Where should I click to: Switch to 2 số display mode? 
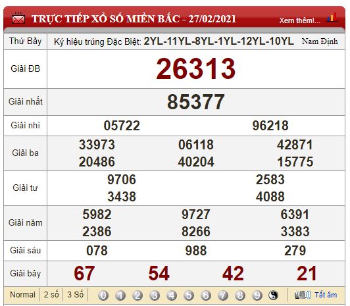coord(51,295)
